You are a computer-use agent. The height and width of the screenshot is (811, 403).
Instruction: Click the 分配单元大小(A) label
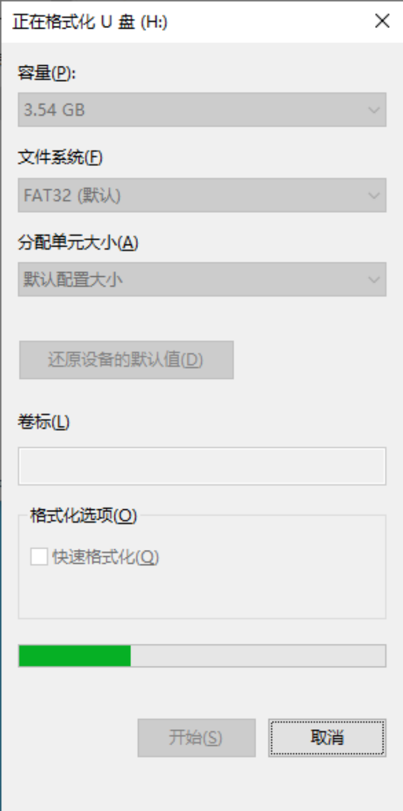78,243
